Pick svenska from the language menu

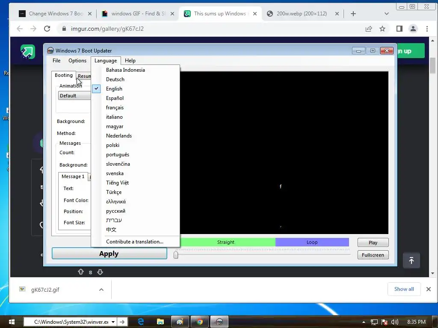point(136,173)
